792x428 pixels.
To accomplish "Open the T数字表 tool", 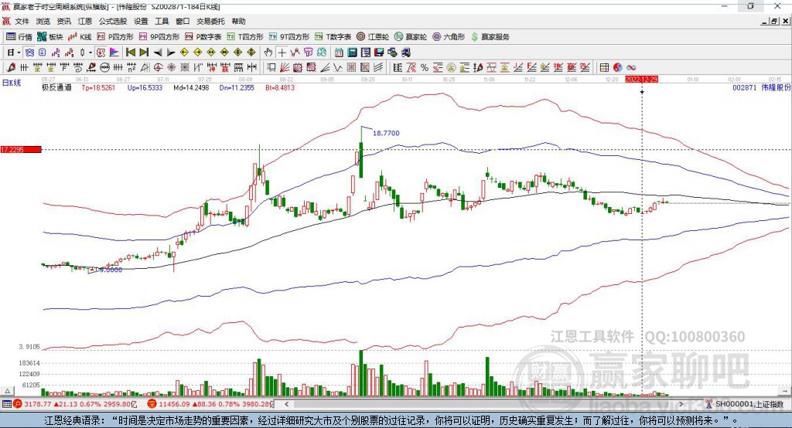I will click(333, 37).
